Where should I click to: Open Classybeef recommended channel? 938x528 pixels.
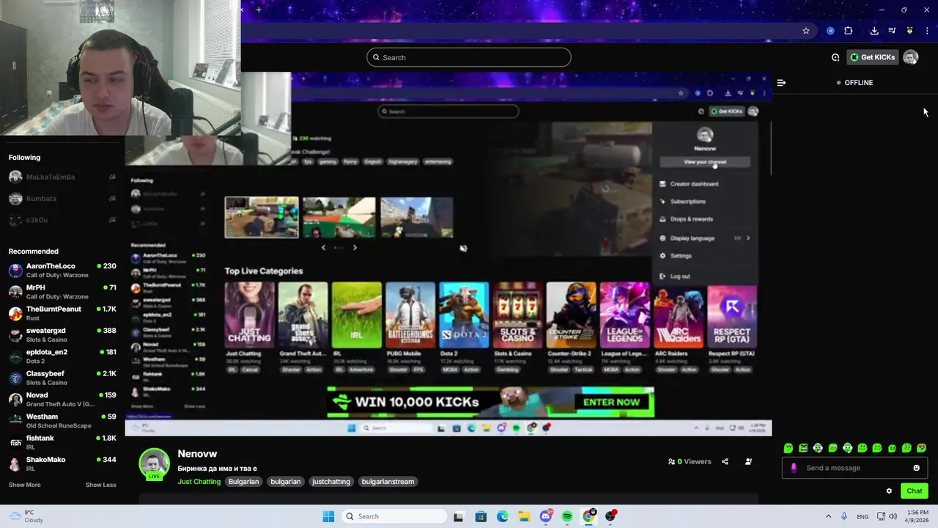tap(62, 378)
